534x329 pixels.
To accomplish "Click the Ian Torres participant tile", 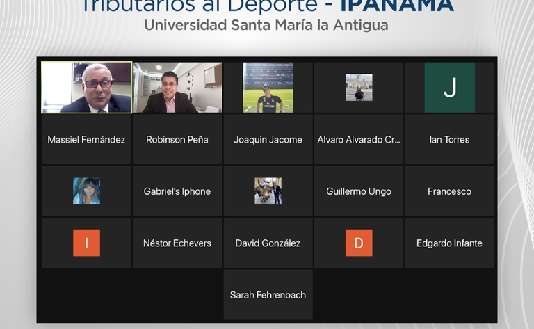I will click(x=449, y=140).
